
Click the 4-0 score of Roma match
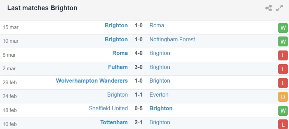coord(139,53)
